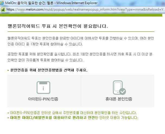This screenshot has width=165, height=134.
Task: Click the paragraph starting 공정한 투표를 위해
Action: (x=80, y=57)
